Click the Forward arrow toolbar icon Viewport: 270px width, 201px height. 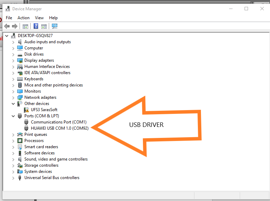click(15, 26)
